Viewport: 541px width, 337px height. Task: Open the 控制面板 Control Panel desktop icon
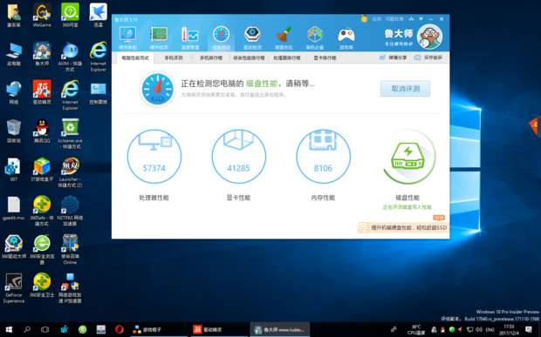coord(99,92)
